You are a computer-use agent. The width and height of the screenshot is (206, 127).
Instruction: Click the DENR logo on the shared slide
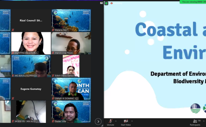tap(195, 108)
